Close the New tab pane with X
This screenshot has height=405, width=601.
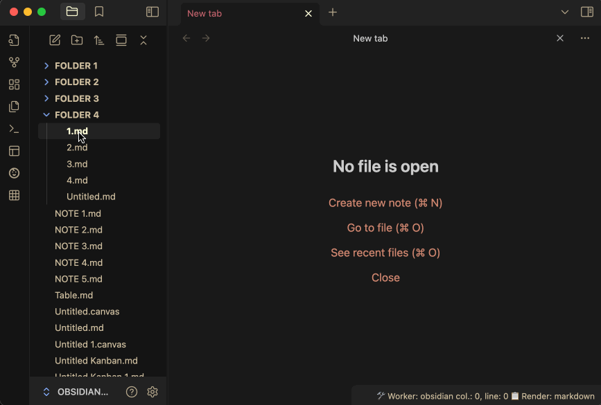(560, 38)
